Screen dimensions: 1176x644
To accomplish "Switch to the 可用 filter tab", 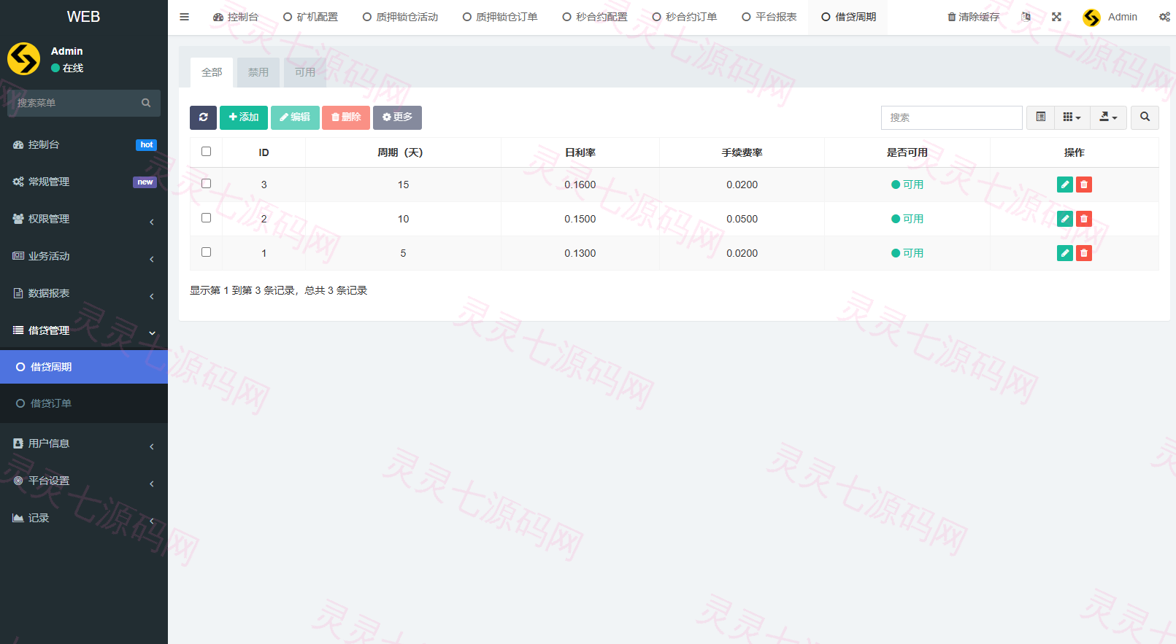I will pos(305,72).
